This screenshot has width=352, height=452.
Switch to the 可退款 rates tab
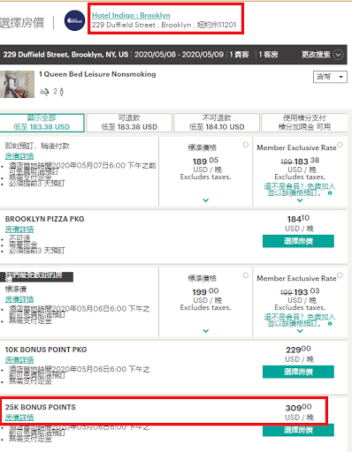click(129, 123)
